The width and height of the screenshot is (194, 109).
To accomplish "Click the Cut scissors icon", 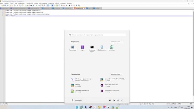I will [x=18, y=5].
